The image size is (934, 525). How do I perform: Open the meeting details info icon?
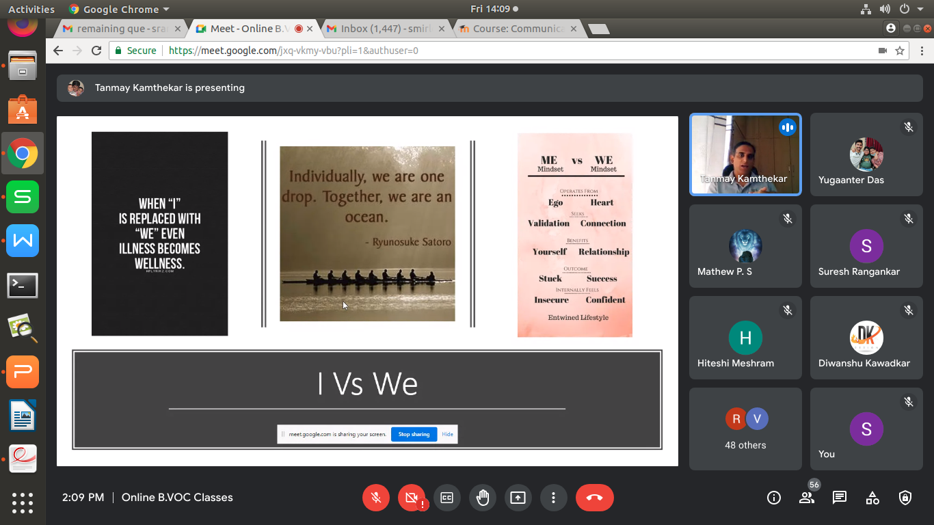(774, 498)
